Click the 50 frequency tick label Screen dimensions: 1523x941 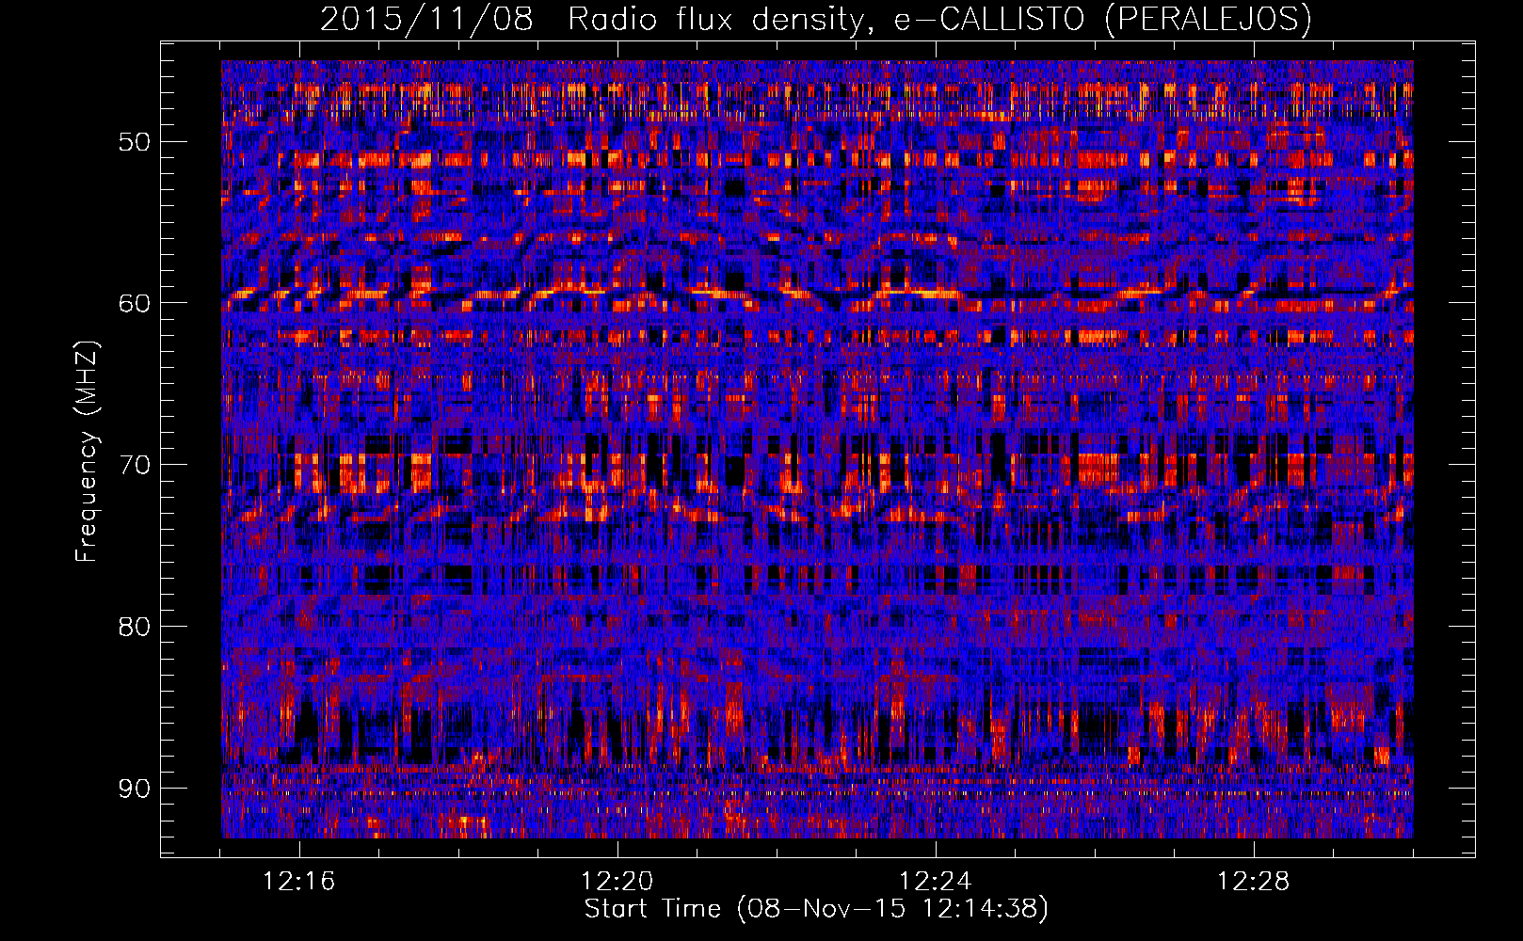[x=134, y=142]
